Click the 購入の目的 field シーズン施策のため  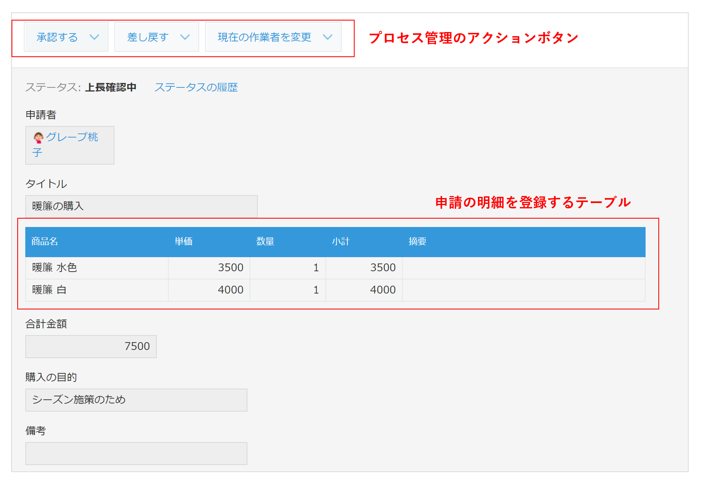[x=136, y=400]
